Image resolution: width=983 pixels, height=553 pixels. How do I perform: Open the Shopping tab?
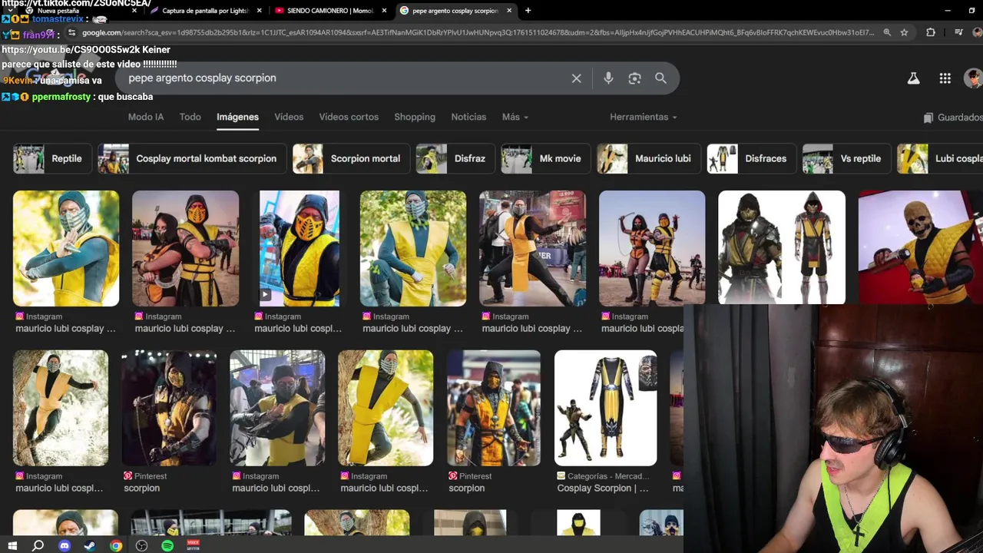coord(415,117)
